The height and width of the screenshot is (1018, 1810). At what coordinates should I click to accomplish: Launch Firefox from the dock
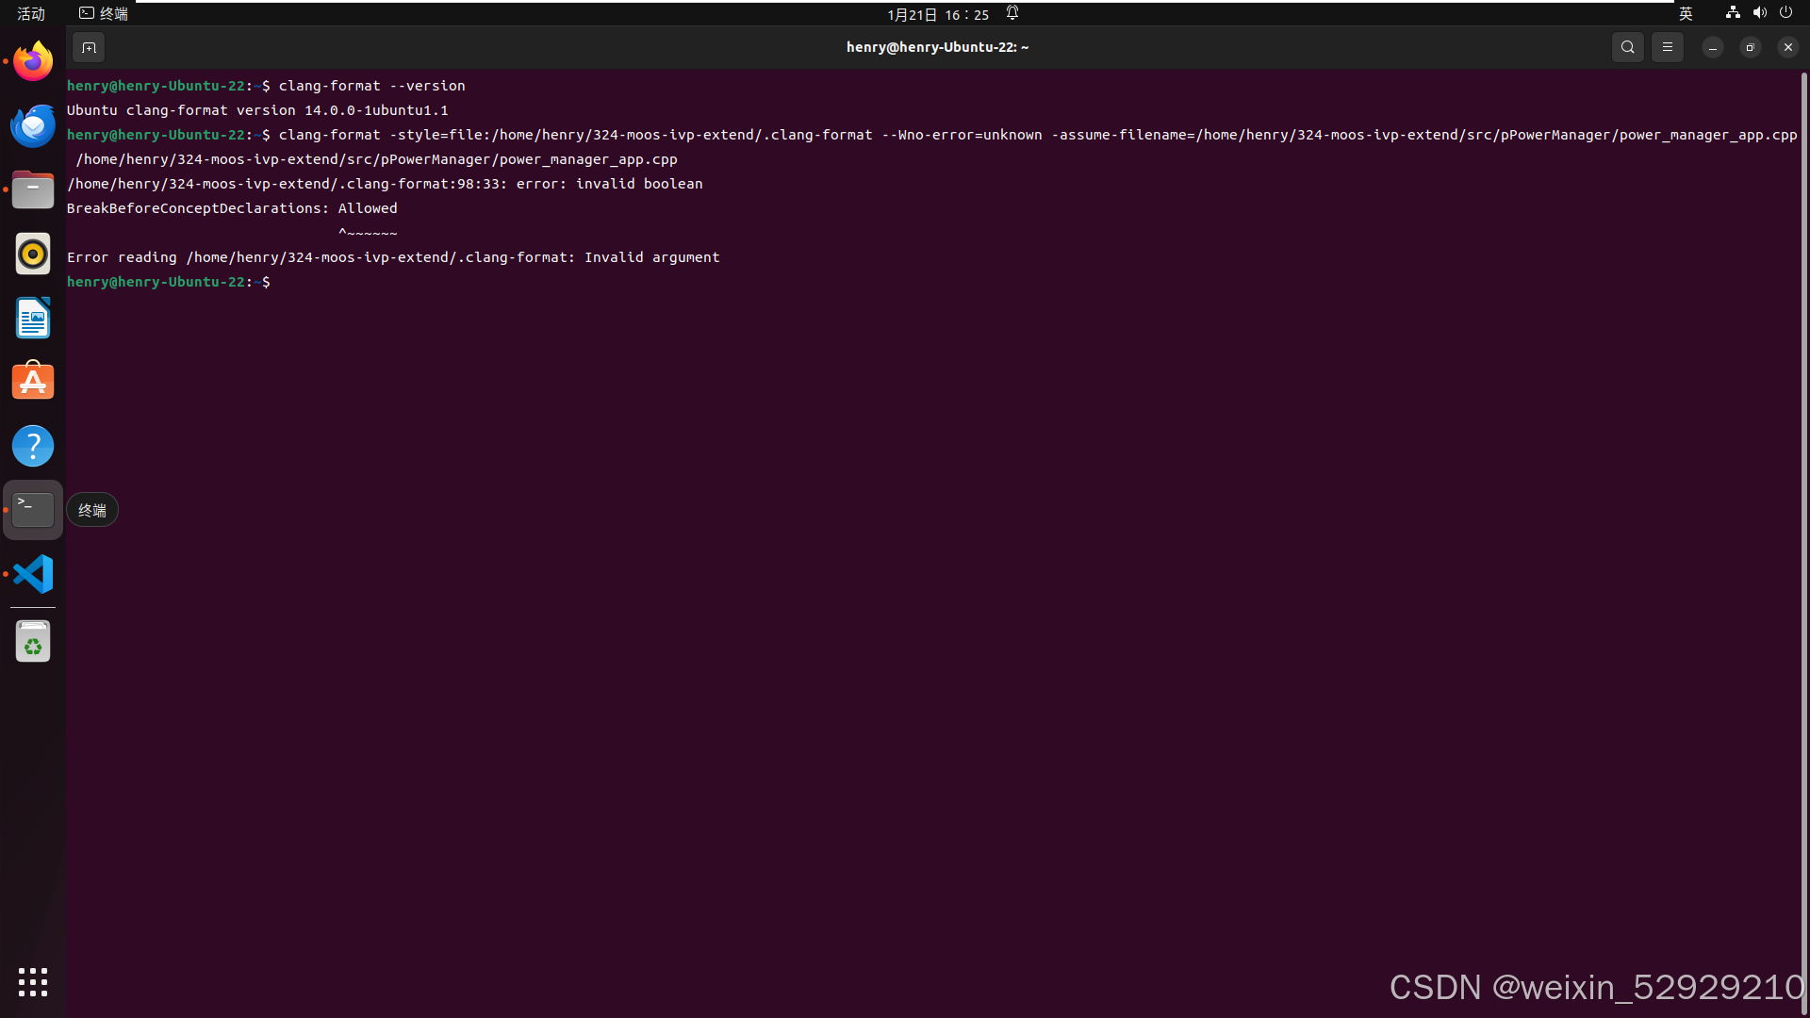click(33, 61)
